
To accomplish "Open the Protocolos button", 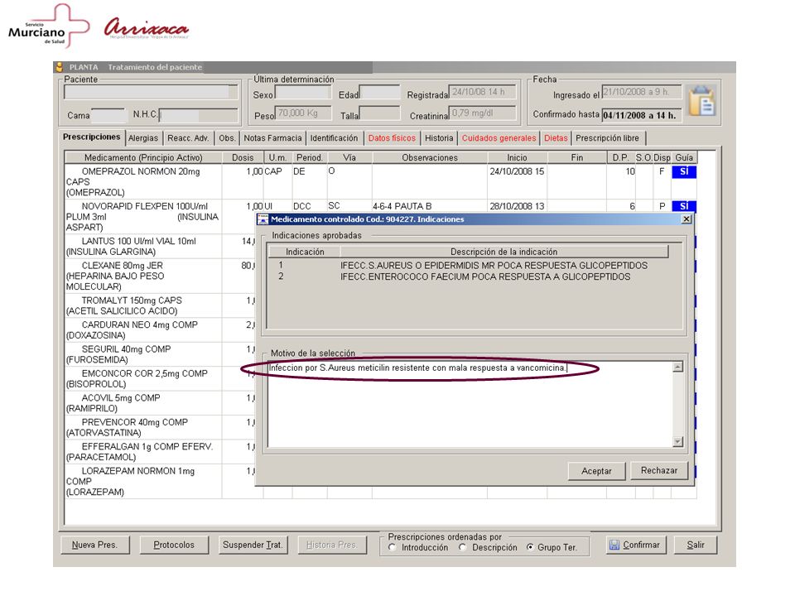I will pos(174,545).
